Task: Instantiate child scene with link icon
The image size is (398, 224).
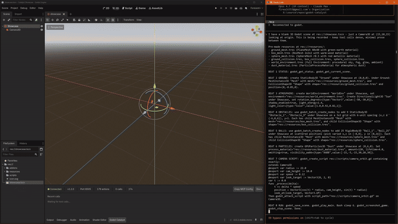Action: coord(9,20)
